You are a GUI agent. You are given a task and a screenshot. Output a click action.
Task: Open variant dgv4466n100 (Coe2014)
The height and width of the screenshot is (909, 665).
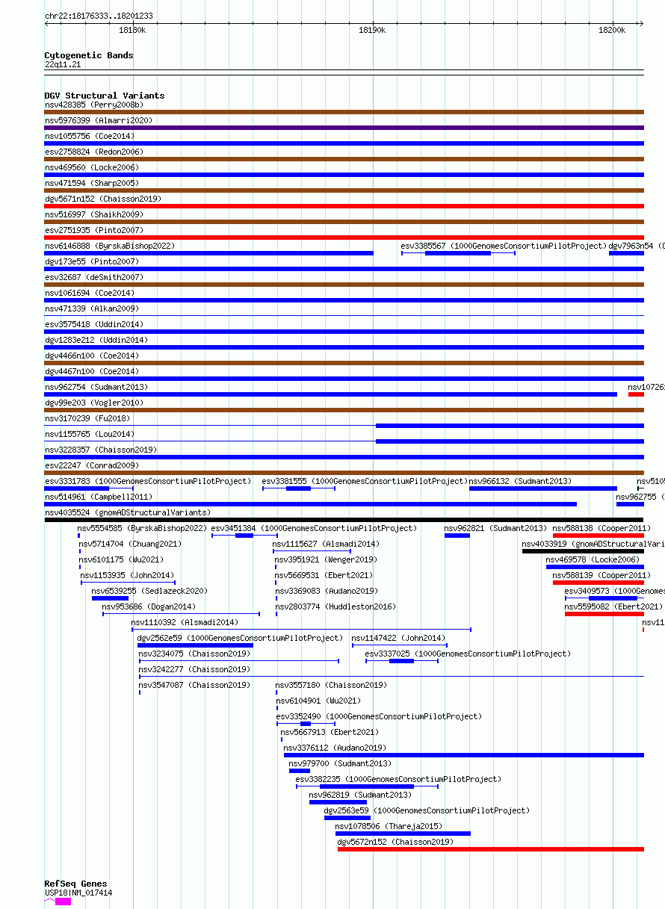pyautogui.click(x=92, y=356)
